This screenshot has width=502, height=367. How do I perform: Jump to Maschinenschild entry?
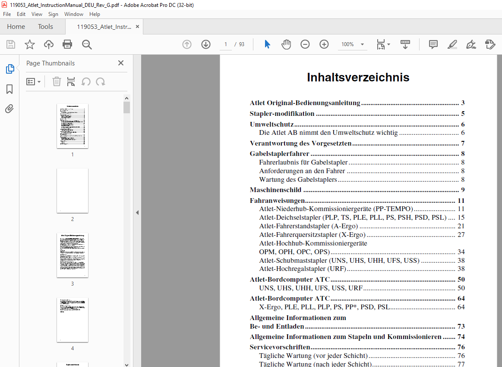coord(357,190)
